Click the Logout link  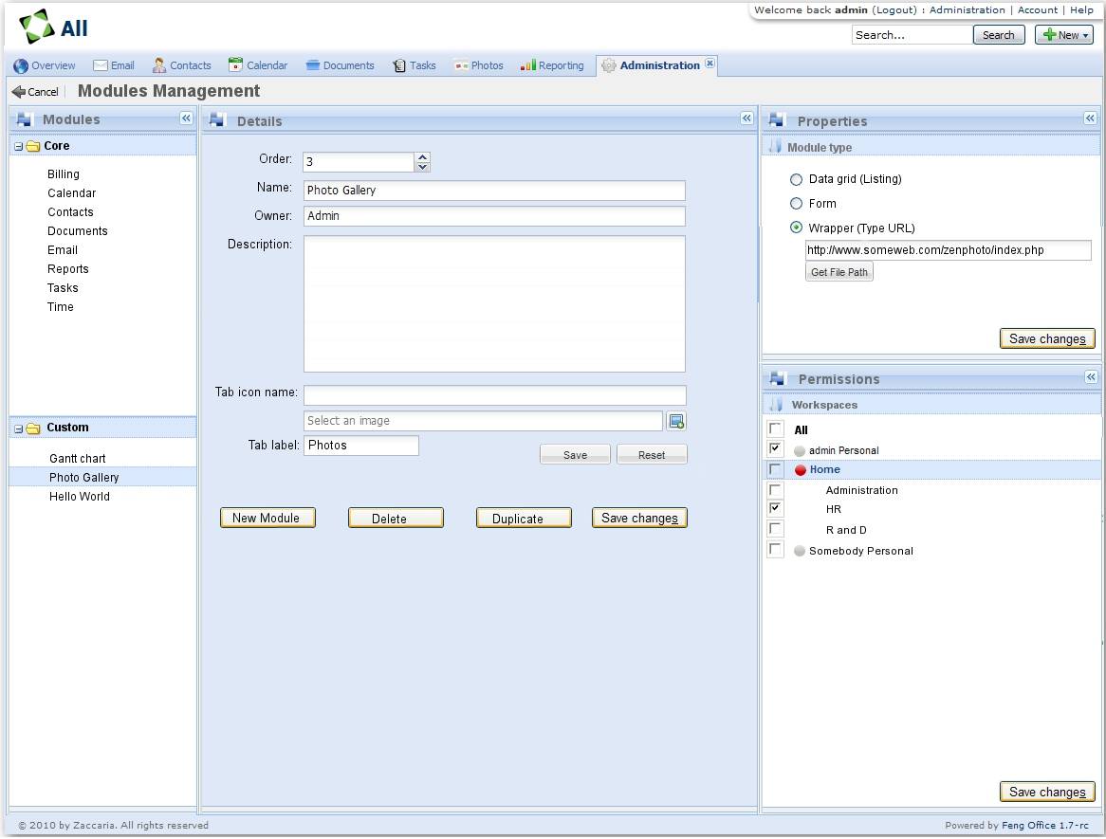pyautogui.click(x=894, y=9)
